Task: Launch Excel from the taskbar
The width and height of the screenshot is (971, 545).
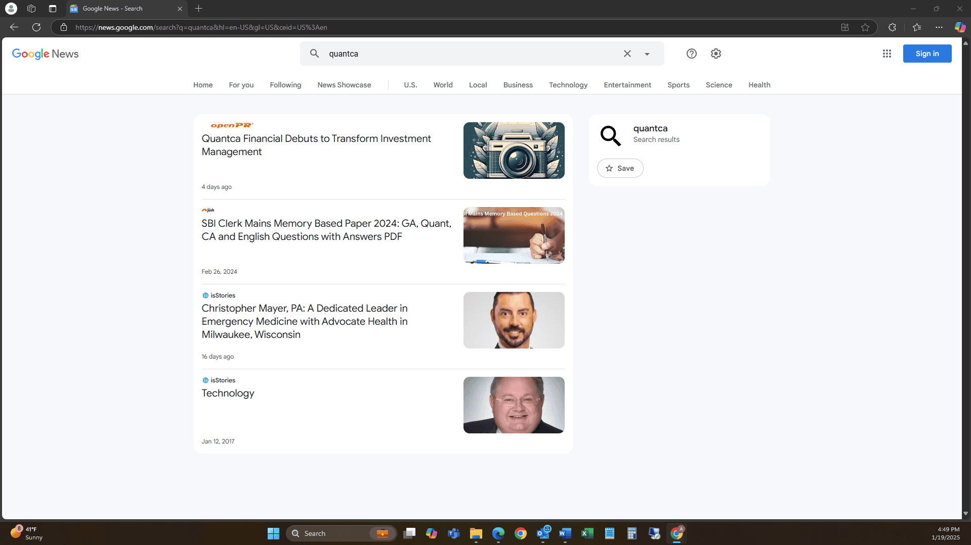Action: coord(587,533)
